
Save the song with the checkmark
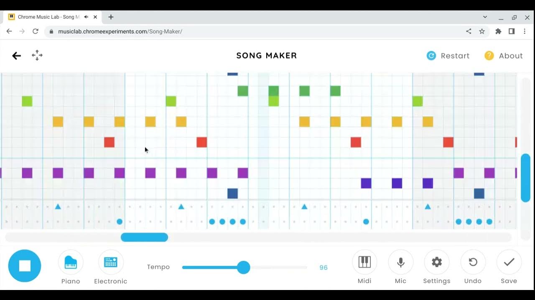click(x=509, y=262)
